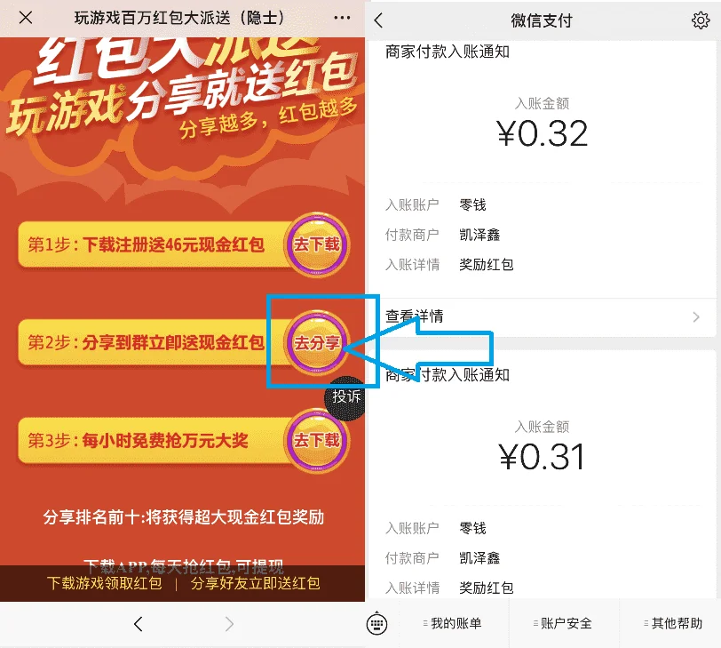Tap the chevron beside 查看详情
Screen dimensions: 721x648
coord(696,316)
